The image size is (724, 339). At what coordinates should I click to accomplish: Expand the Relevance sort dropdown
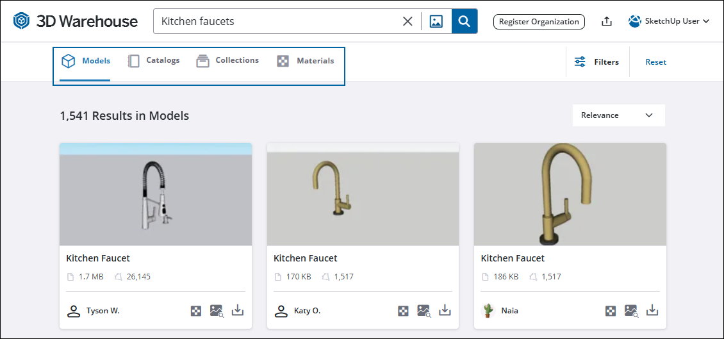[619, 115]
